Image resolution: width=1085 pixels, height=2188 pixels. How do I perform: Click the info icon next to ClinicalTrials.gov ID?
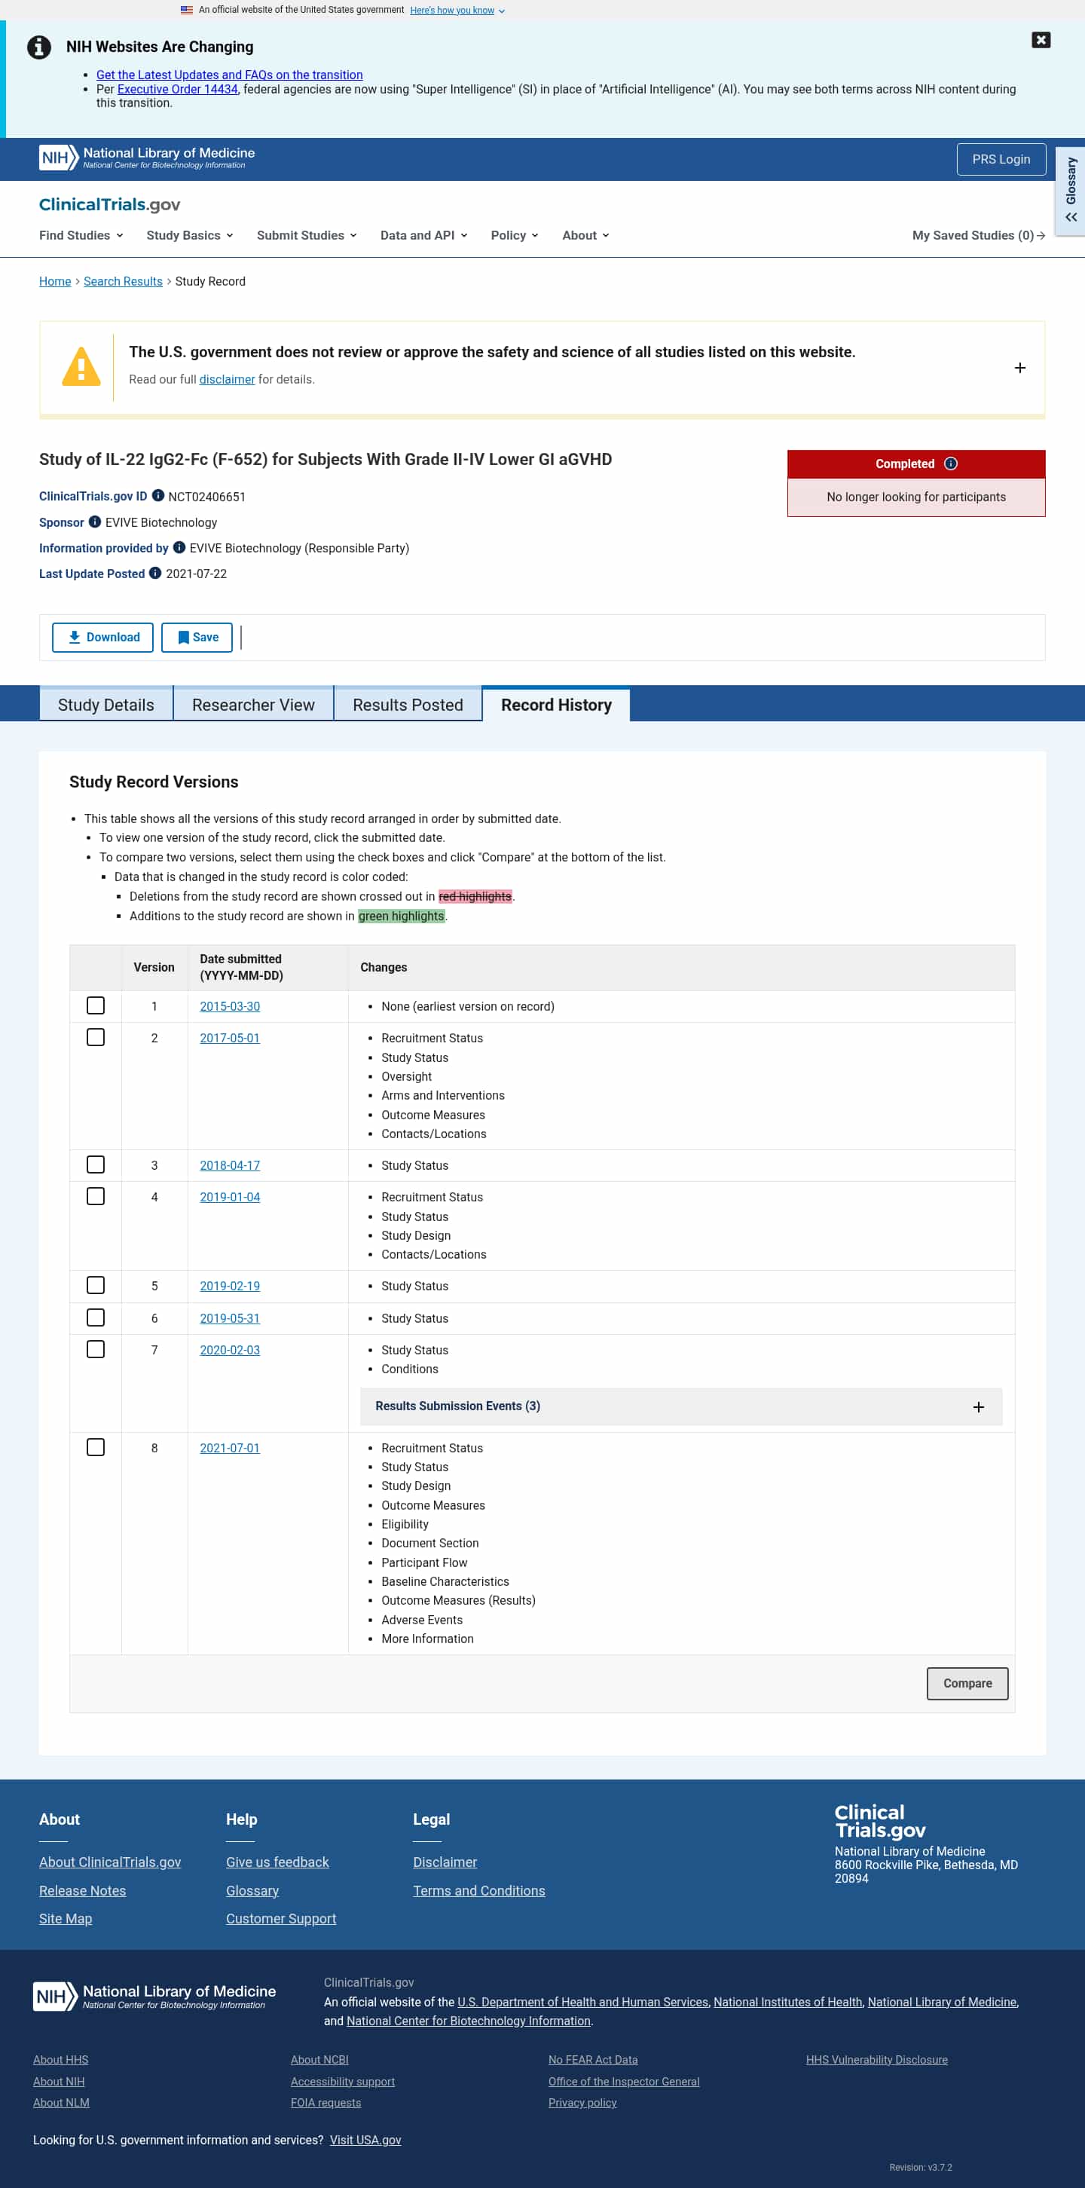[158, 495]
